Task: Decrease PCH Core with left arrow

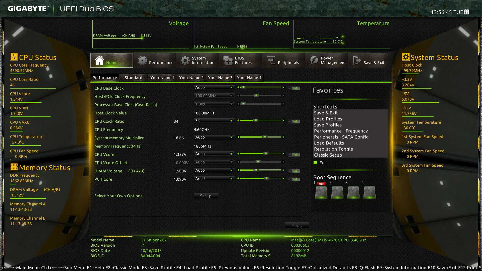Action: (x=238, y=178)
